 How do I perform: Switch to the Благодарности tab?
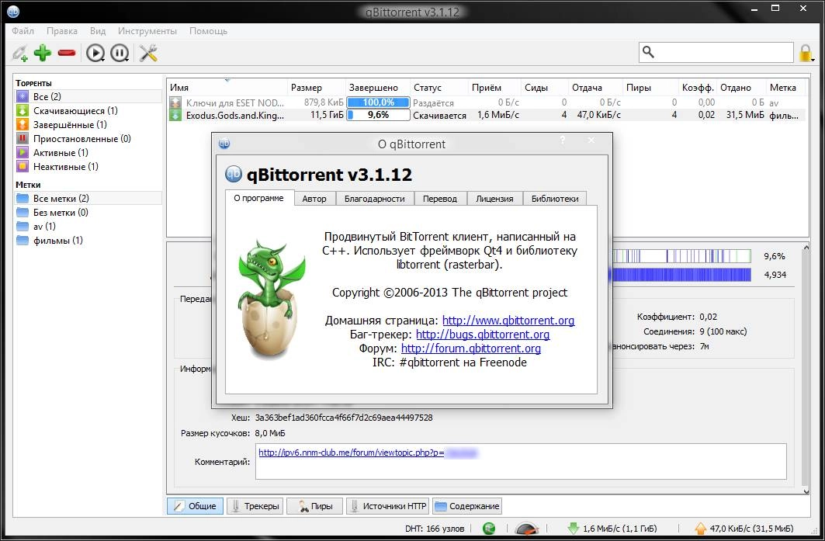375,199
